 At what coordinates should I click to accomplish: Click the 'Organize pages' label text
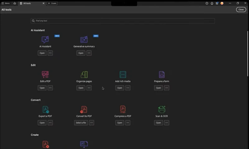pos(84,81)
